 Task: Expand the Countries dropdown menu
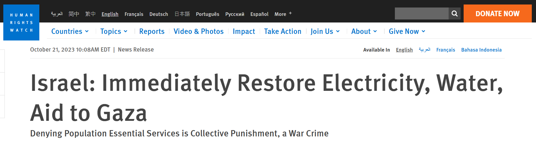pos(70,31)
